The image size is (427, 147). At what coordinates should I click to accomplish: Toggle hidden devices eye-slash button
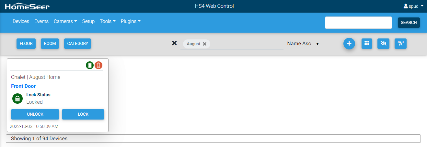(383, 44)
